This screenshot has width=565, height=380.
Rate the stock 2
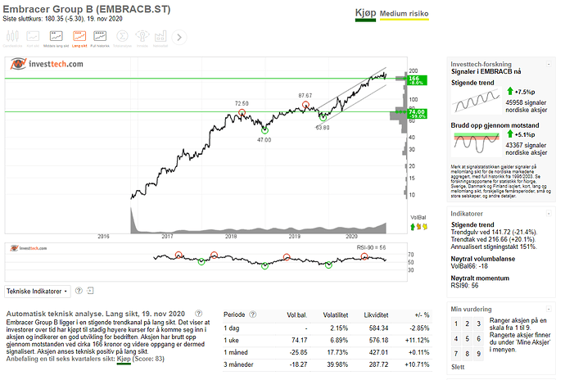(468, 323)
